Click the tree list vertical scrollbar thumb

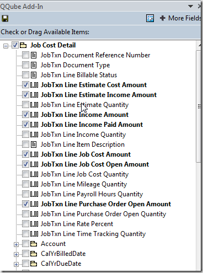pos(199,106)
